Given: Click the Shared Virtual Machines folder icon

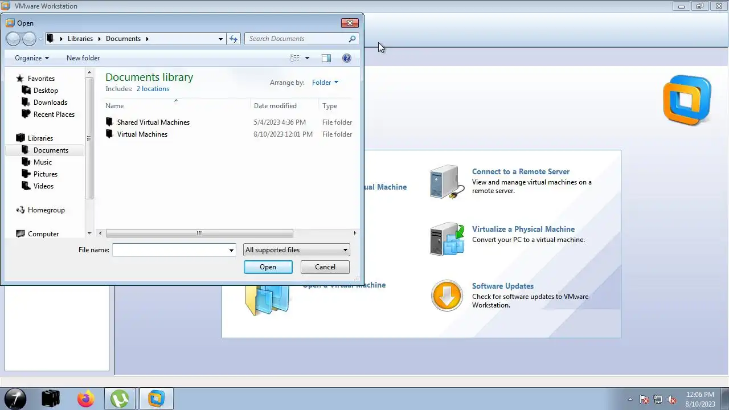Looking at the screenshot, I should tap(109, 122).
